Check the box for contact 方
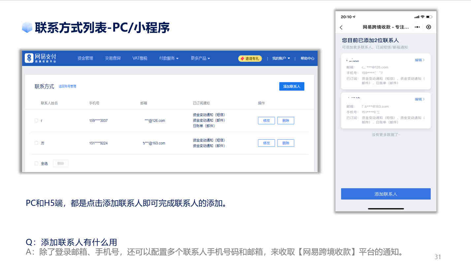The height and width of the screenshot is (268, 471). (x=36, y=143)
